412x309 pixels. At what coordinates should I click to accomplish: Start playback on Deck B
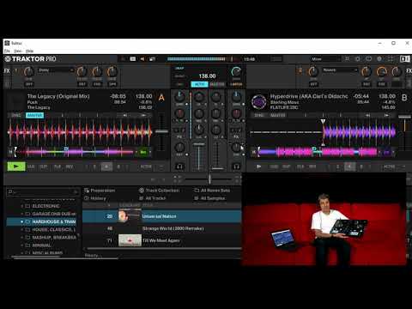(x=258, y=167)
